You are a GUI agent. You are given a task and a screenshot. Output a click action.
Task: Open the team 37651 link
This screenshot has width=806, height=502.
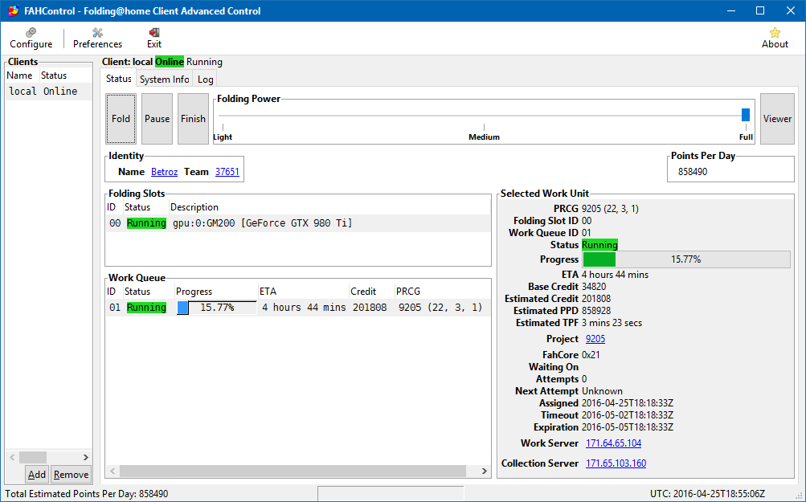227,172
